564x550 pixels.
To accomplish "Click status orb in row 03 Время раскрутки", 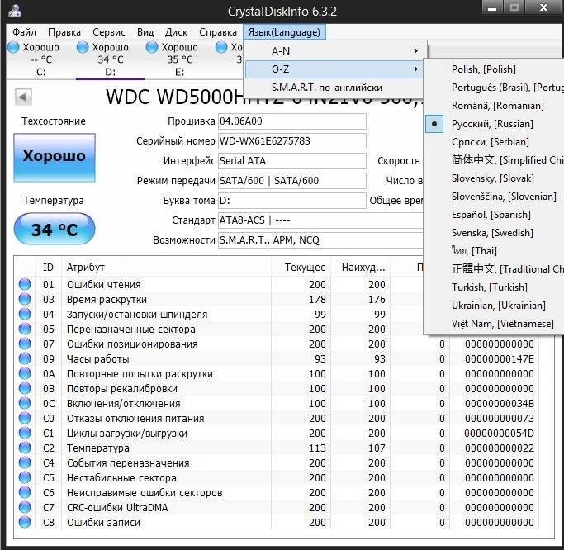I will pyautogui.click(x=25, y=299).
